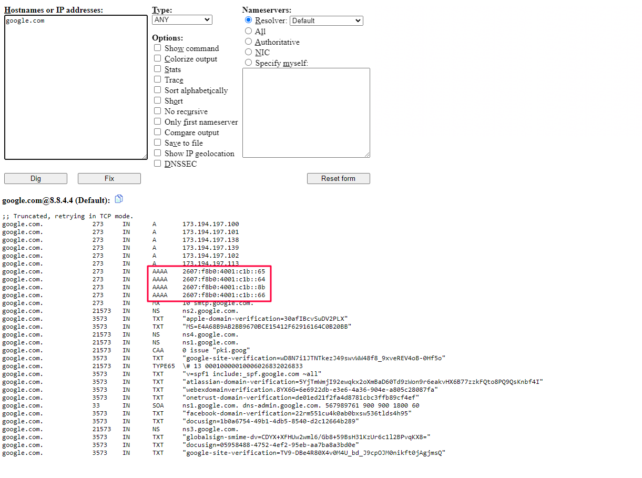Click into the Specify myself nameservers textarea
The image size is (642, 478).
click(x=306, y=113)
